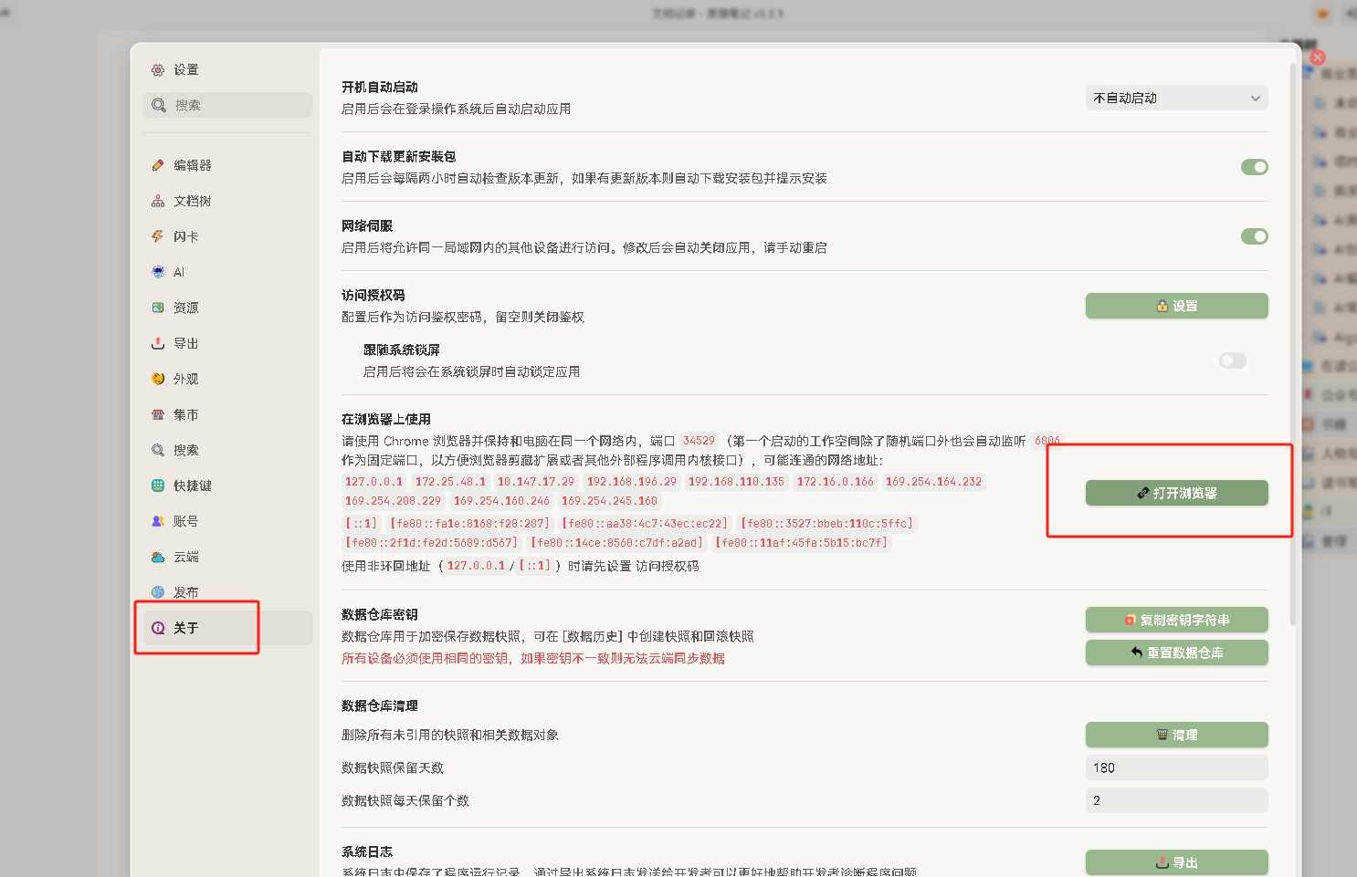Click 复制密钥字符串 to copy the key
Image resolution: width=1357 pixels, height=877 pixels.
[1176, 619]
